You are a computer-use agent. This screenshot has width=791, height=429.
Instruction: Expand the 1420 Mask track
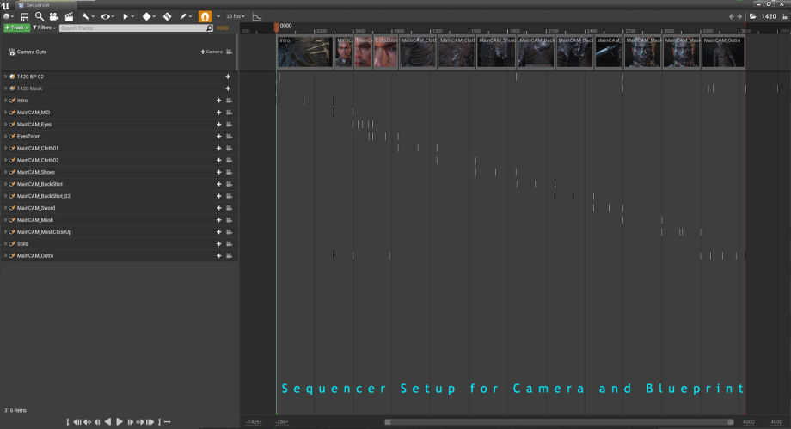[5, 89]
